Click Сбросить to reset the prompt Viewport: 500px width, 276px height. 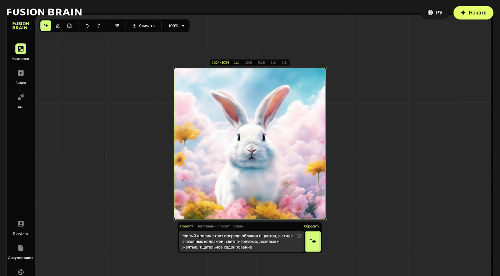pos(312,226)
